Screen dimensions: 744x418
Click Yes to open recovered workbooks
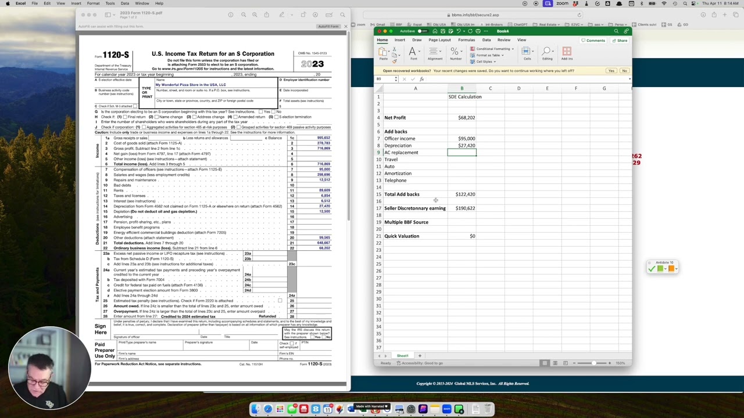coord(611,71)
